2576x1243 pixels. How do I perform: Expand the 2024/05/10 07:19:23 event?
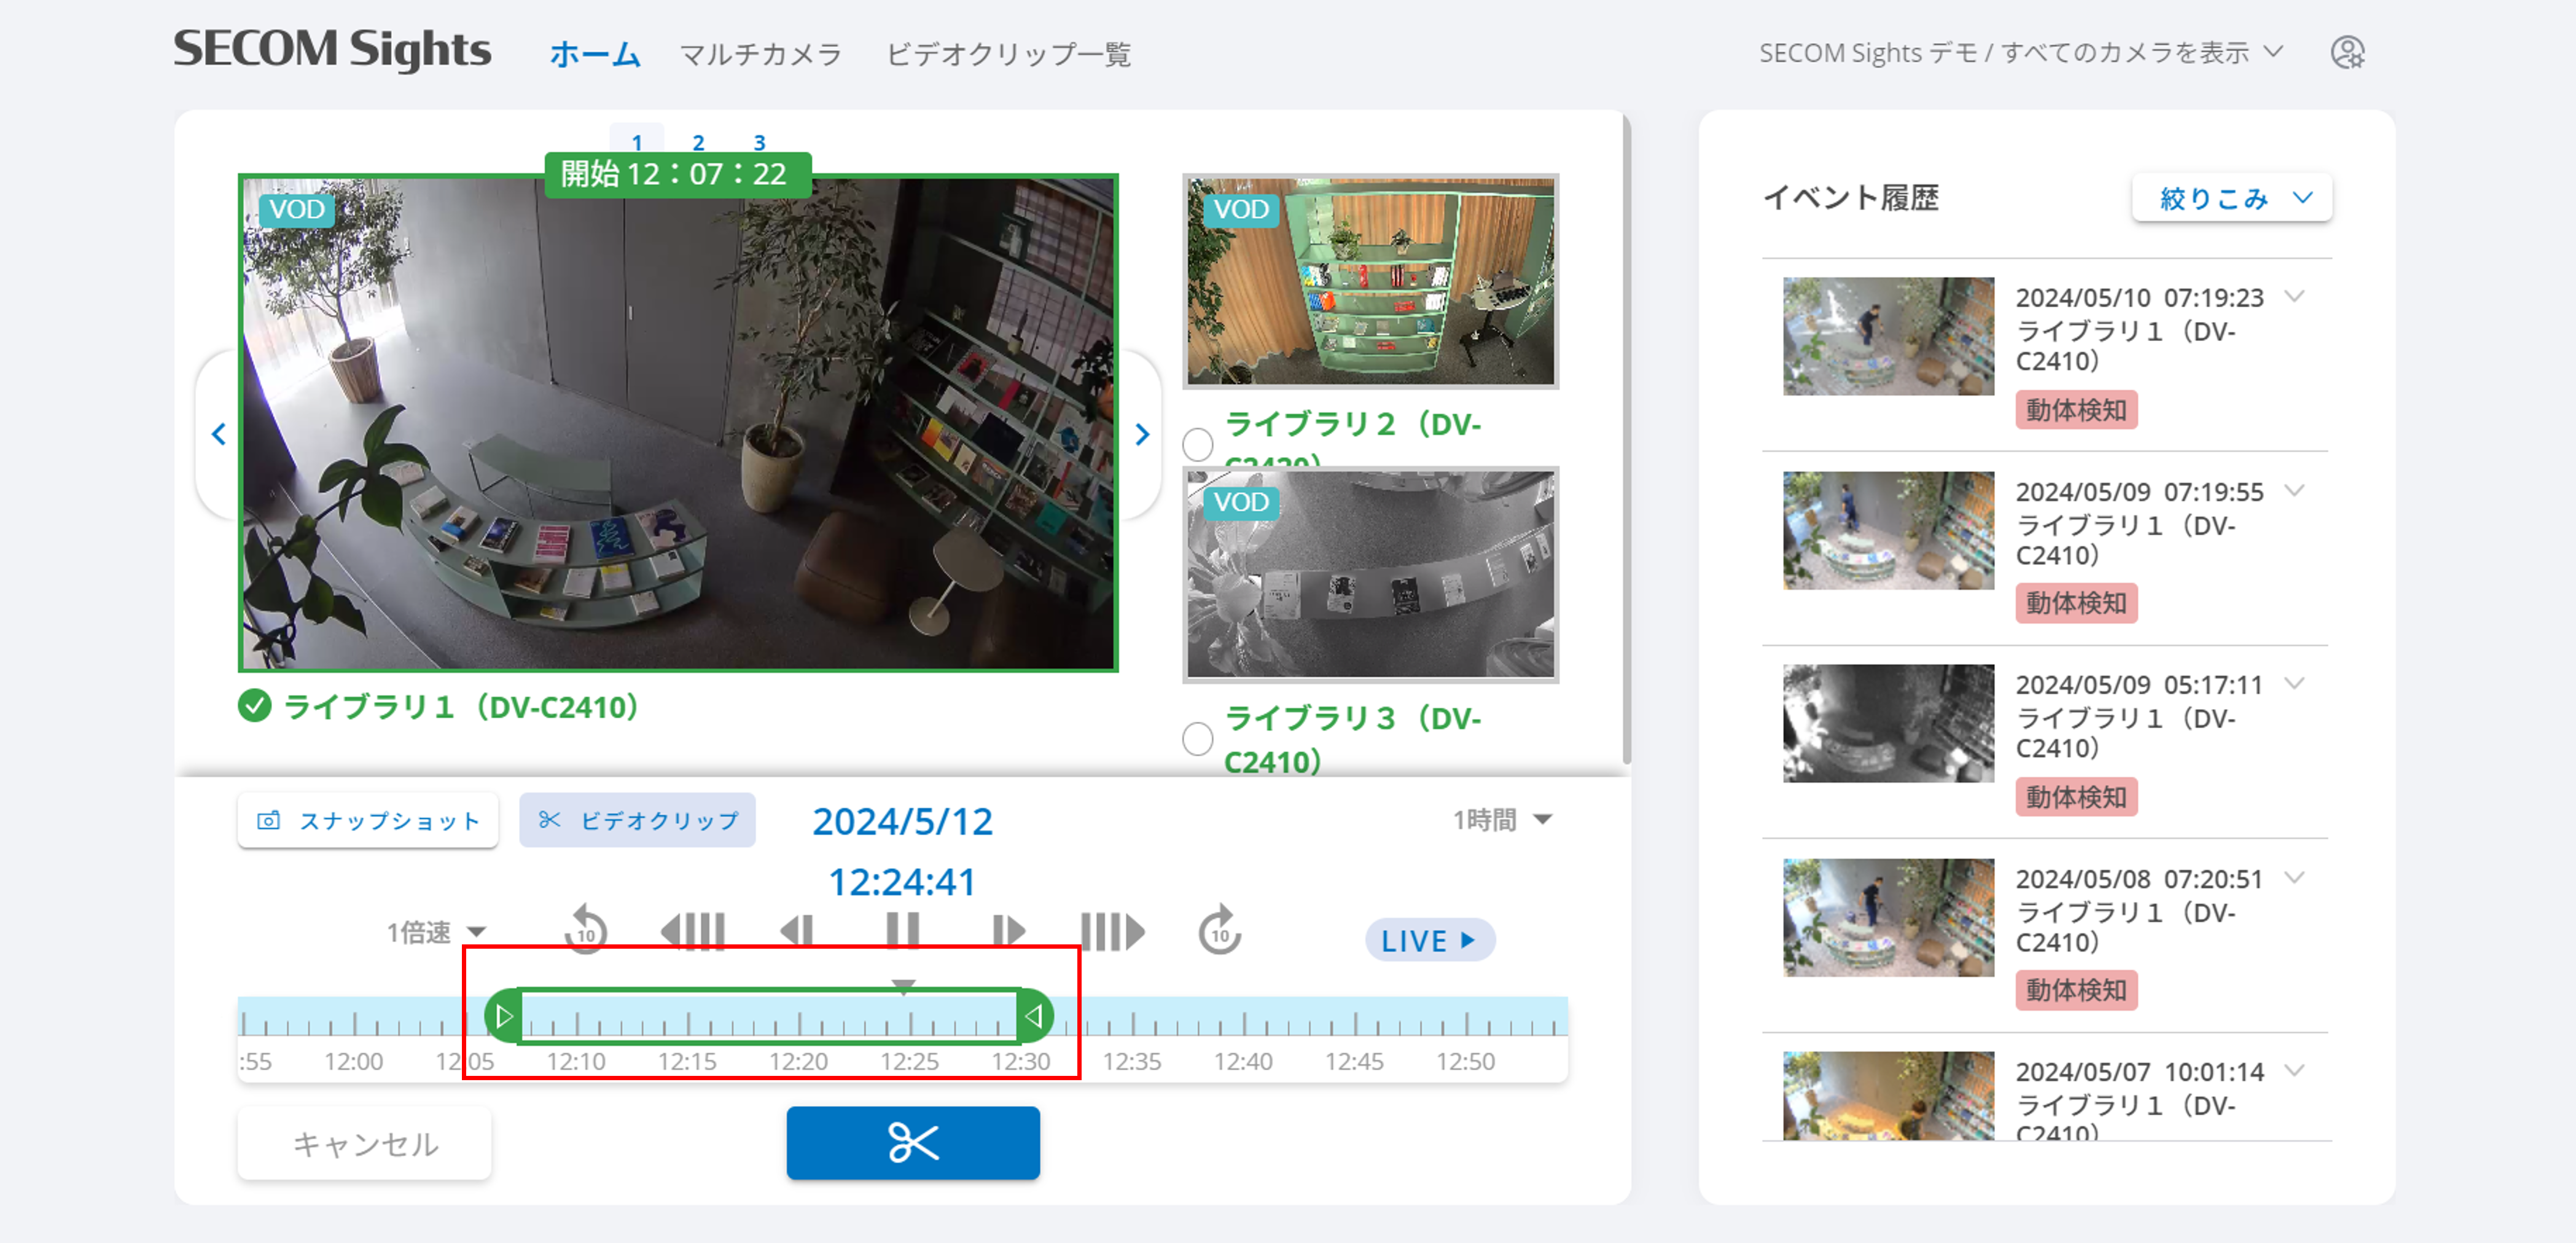click(2295, 296)
